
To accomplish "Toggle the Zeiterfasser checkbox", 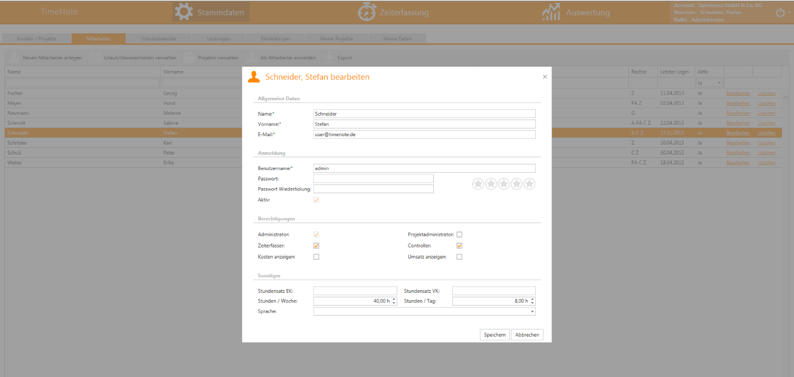I will (x=316, y=246).
